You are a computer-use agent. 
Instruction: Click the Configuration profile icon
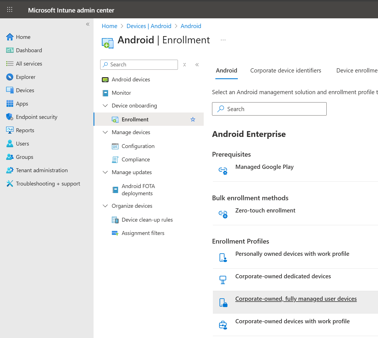click(115, 146)
